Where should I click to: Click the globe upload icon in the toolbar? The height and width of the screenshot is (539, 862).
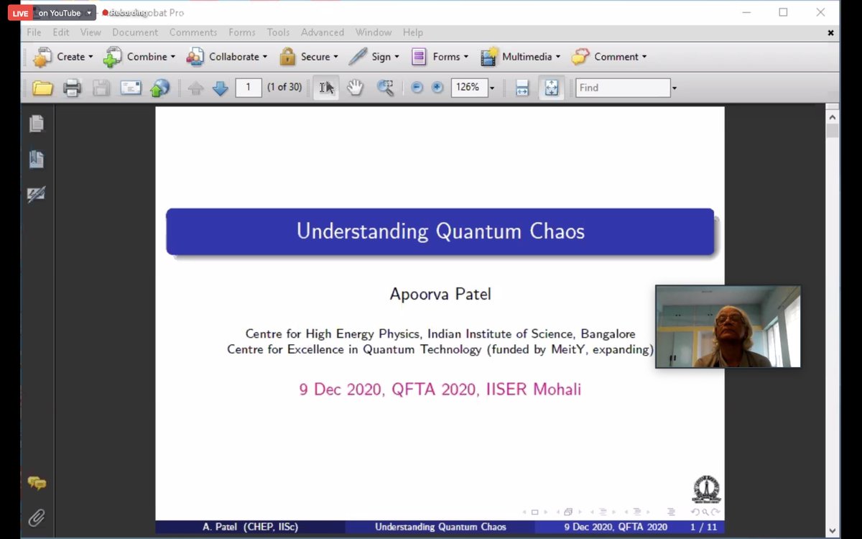pos(159,88)
